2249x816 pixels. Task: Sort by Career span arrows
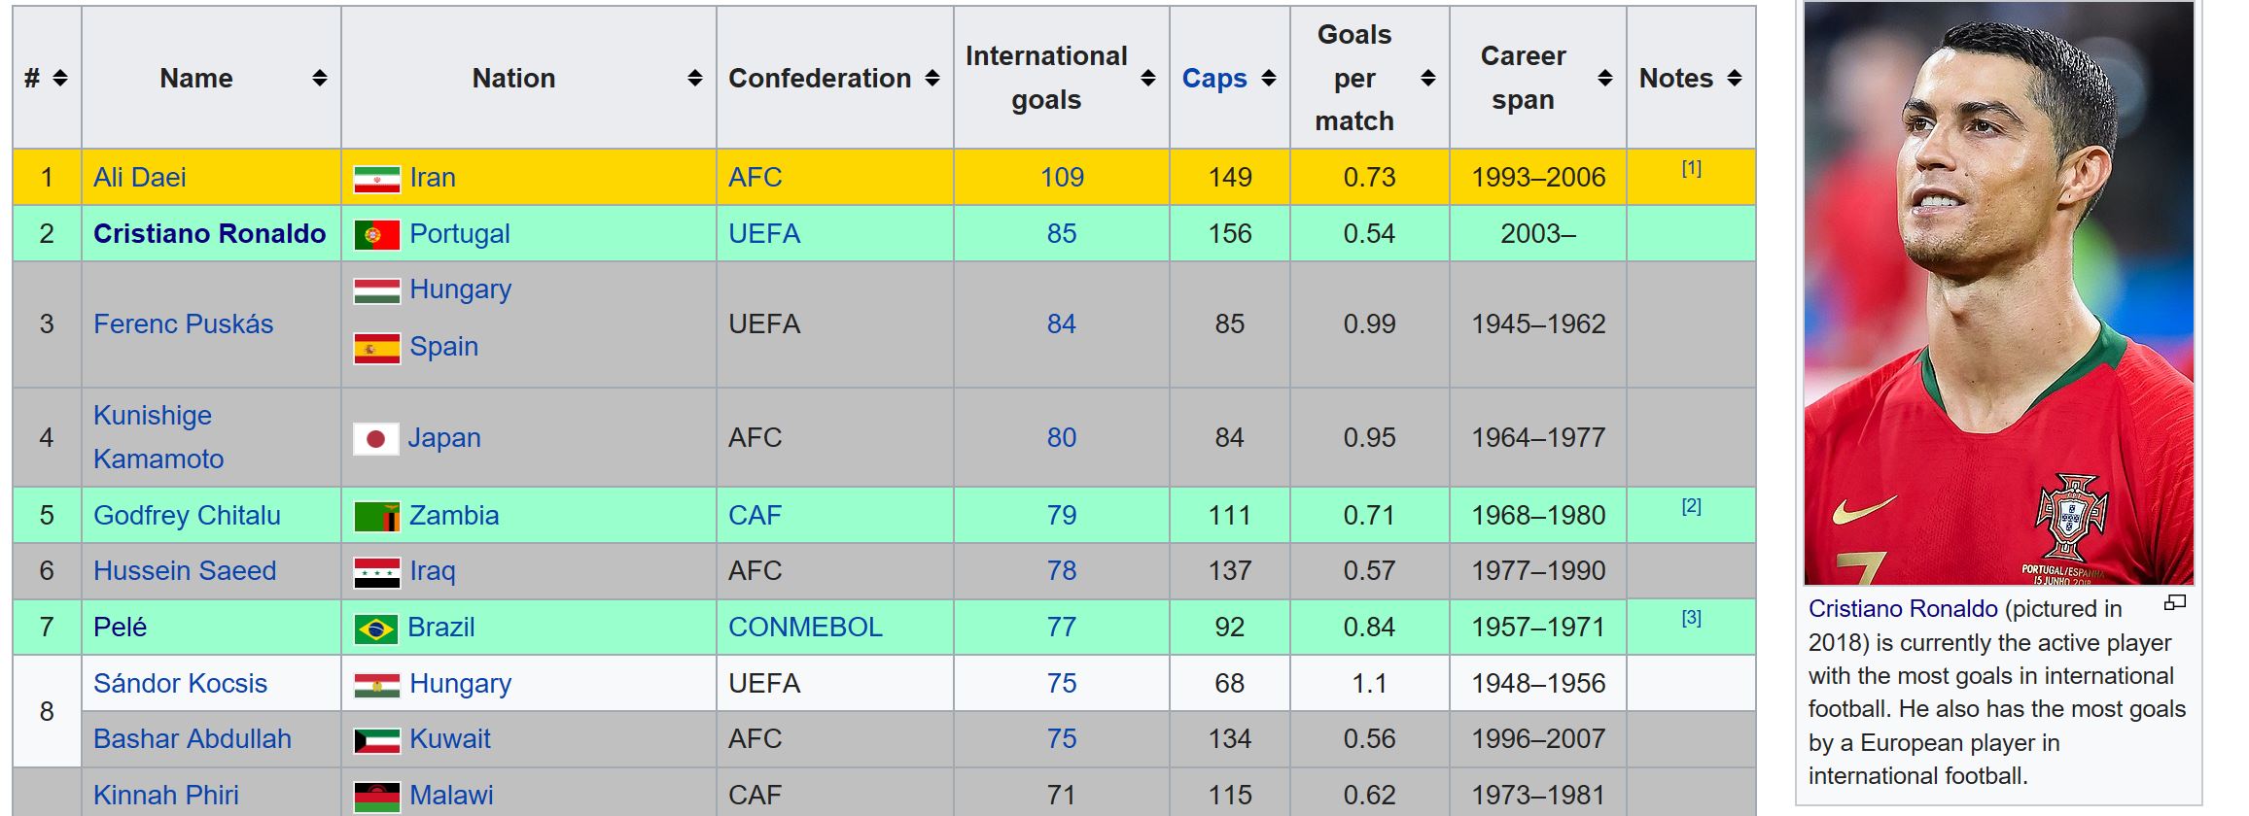(x=1605, y=79)
